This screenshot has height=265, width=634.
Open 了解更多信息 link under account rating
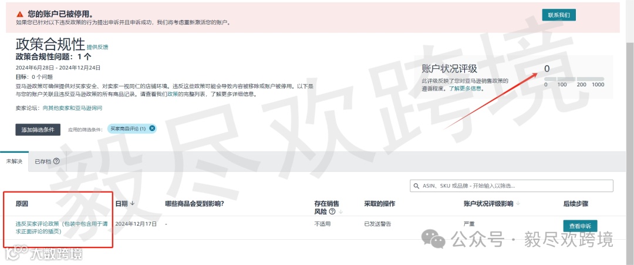(x=466, y=88)
